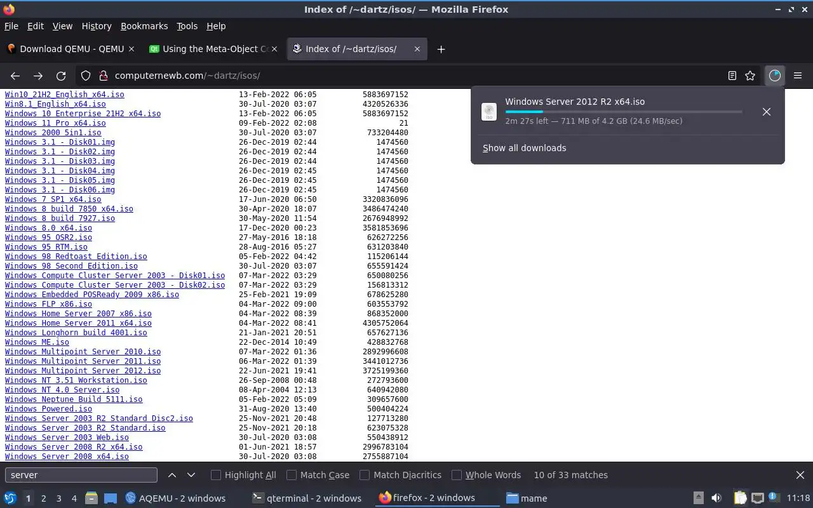Open Windows_ME.iso link
The height and width of the screenshot is (508, 813).
pyautogui.click(x=37, y=342)
